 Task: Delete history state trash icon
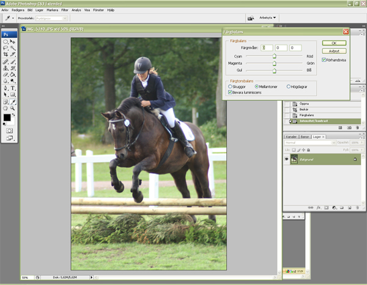[357, 128]
